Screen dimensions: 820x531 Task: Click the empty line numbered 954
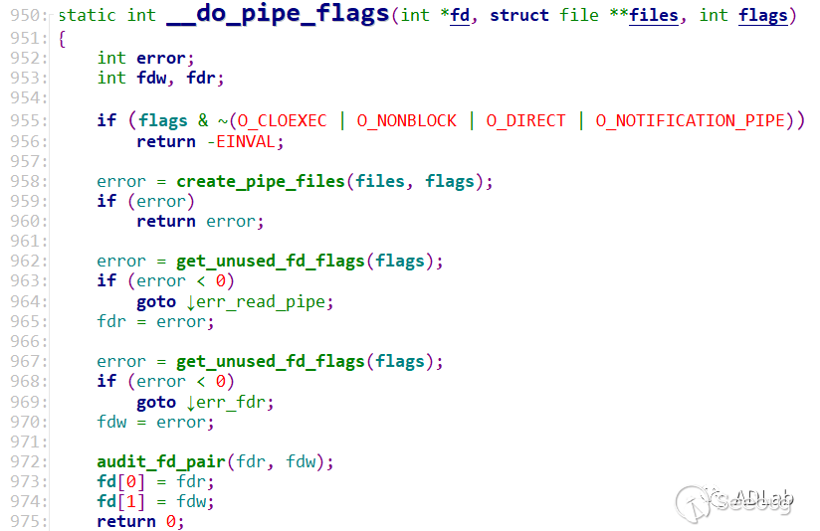28,97
